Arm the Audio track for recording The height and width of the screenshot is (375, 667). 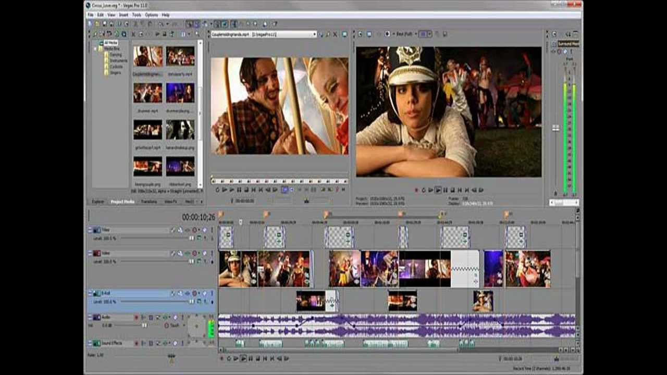[x=137, y=317]
